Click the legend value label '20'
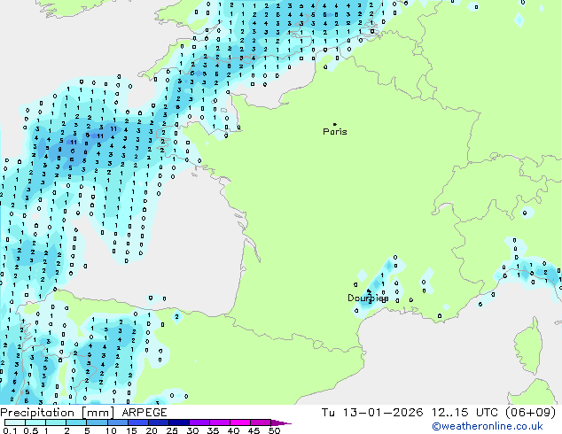Image resolution: width=562 pixels, height=434 pixels. 152,430
